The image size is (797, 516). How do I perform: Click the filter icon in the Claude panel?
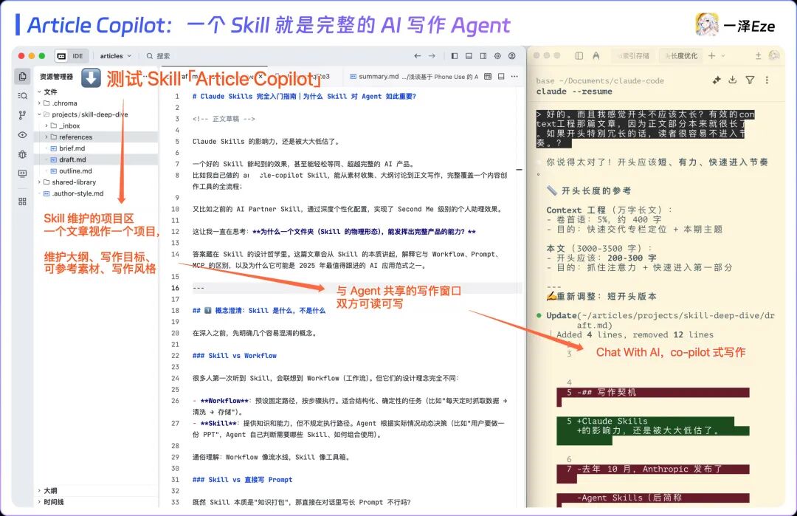coord(751,81)
